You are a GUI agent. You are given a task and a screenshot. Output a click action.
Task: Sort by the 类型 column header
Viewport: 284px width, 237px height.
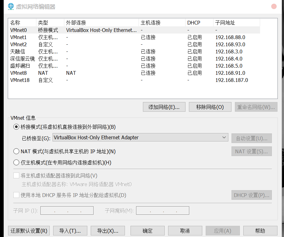tap(50, 23)
